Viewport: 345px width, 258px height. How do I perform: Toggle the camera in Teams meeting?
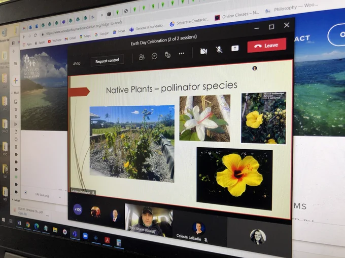pos(203,51)
